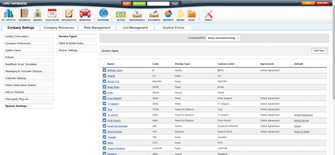The width and height of the screenshot is (335, 155).
Task: Focus the search field beside Find
Action: coord(158,4)
